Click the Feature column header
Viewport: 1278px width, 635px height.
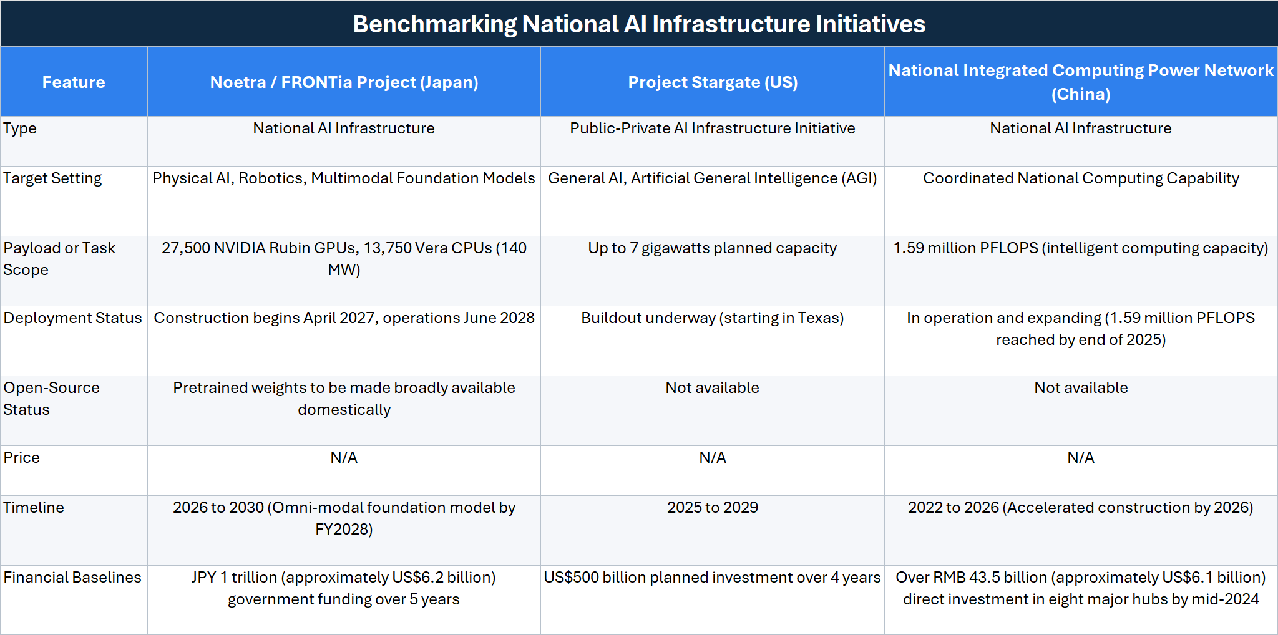coord(74,82)
